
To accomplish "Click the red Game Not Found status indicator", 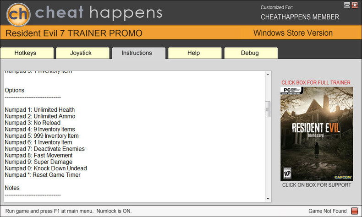I will click(x=354, y=211).
